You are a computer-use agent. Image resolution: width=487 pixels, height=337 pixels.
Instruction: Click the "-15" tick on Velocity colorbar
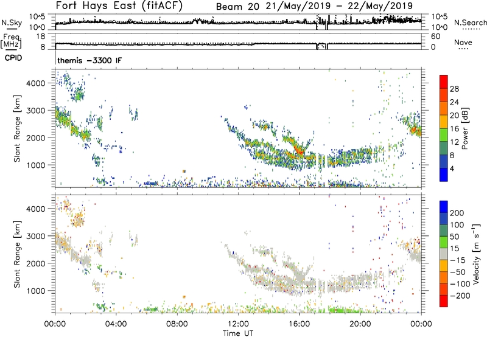click(x=458, y=260)
